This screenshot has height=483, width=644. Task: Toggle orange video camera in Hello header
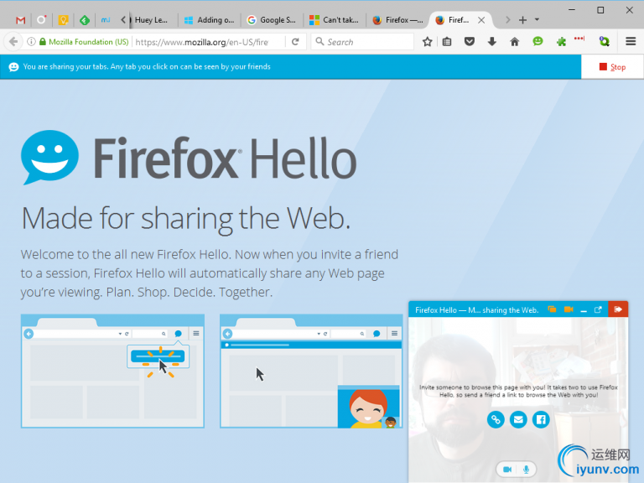[569, 309]
